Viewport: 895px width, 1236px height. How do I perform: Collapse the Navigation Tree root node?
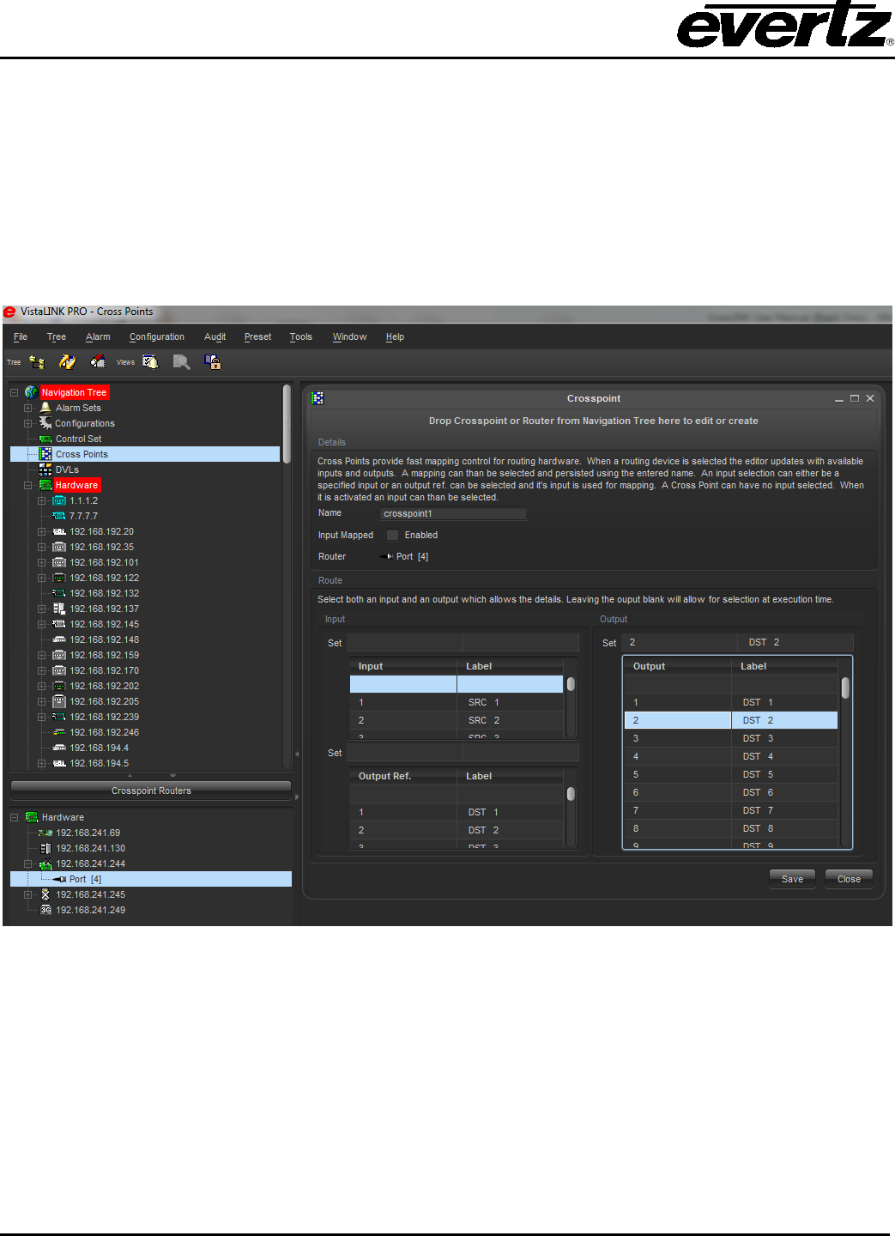(14, 392)
